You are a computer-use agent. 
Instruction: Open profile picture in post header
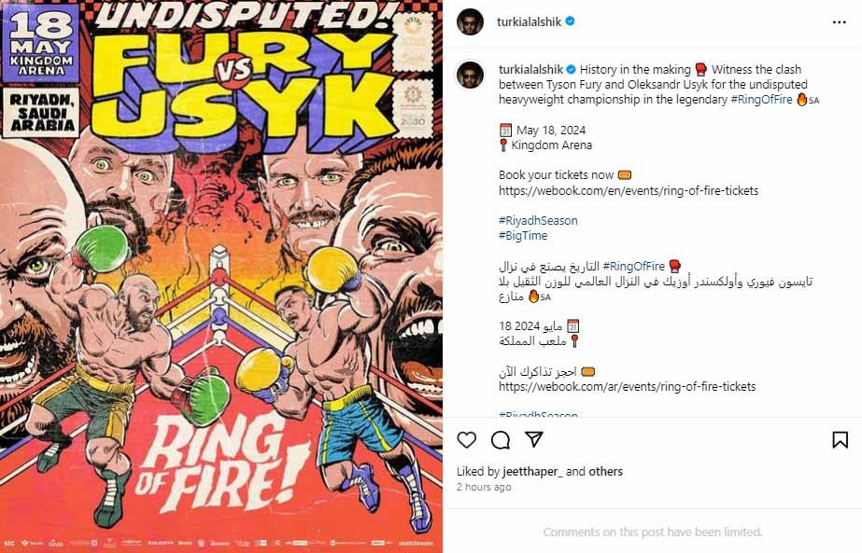(470, 22)
